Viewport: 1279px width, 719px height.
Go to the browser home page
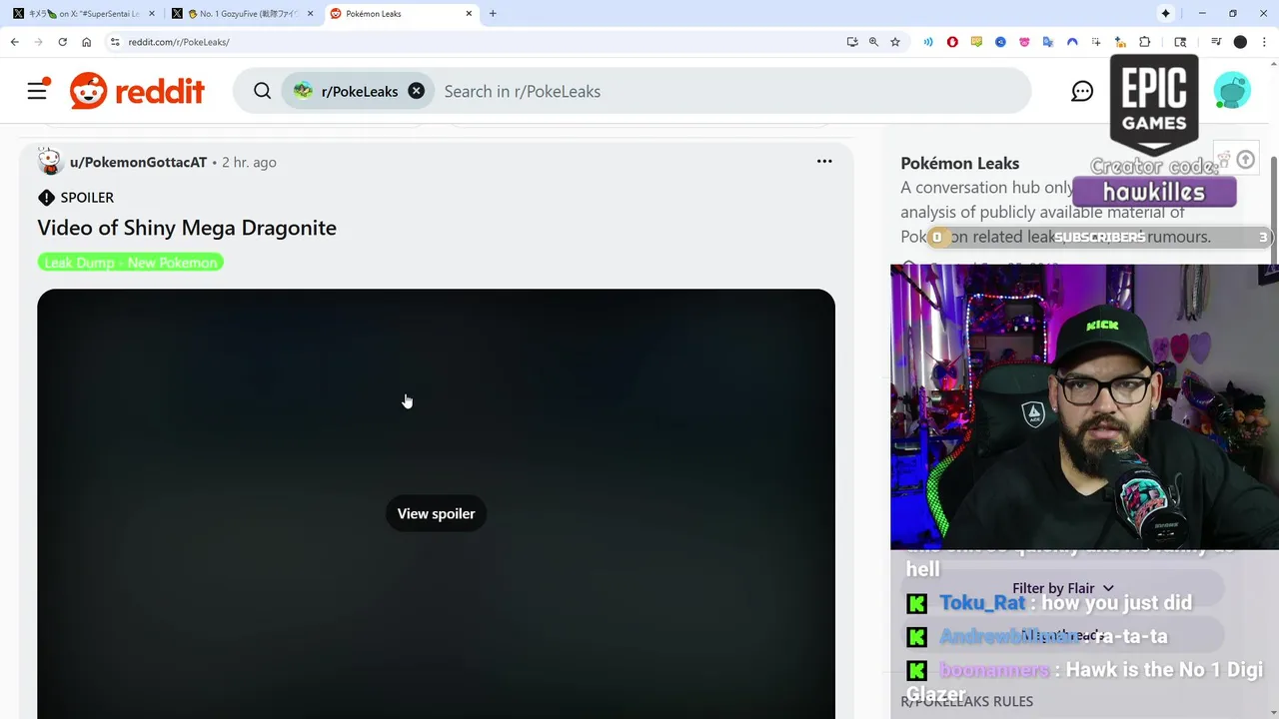pyautogui.click(x=87, y=42)
